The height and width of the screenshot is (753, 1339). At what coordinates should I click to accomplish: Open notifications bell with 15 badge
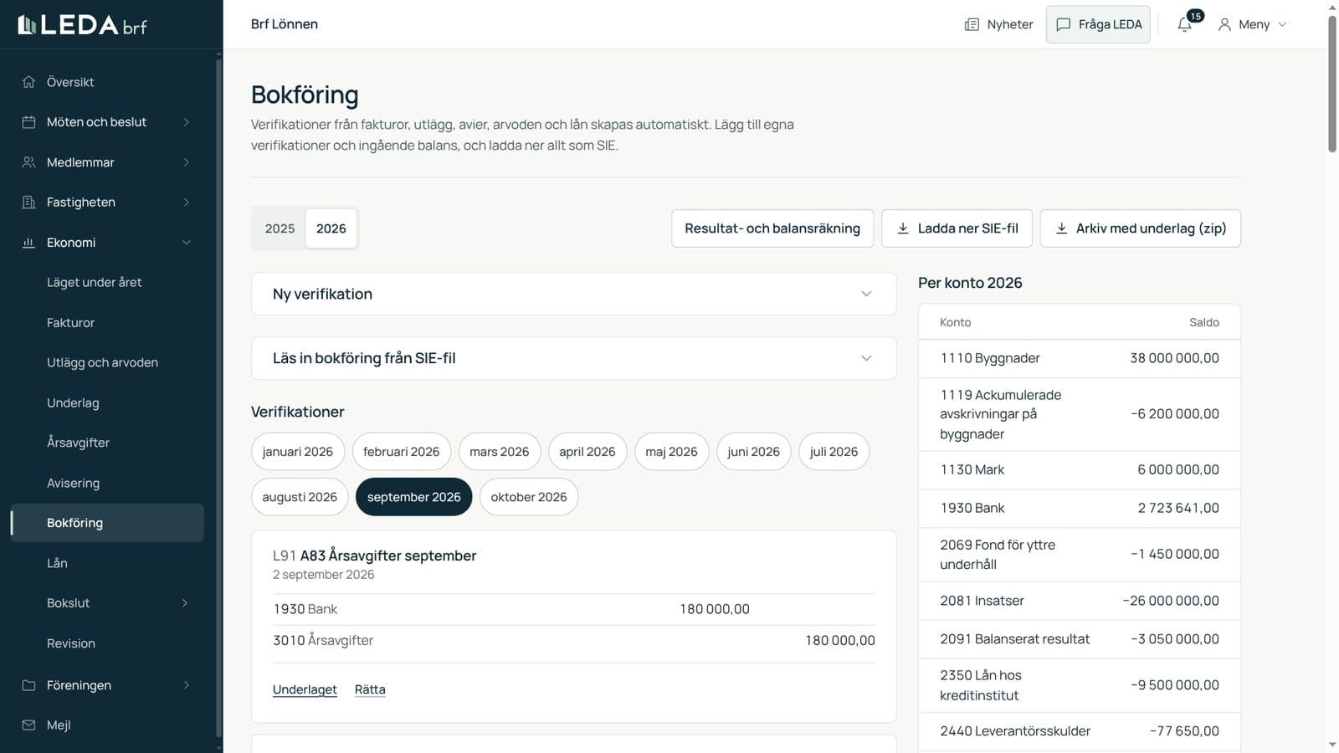[x=1187, y=23]
